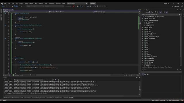Expand the GOF_Adapter project
Image resolution: width=184 pixels, height=103 pixels.
(x=143, y=55)
